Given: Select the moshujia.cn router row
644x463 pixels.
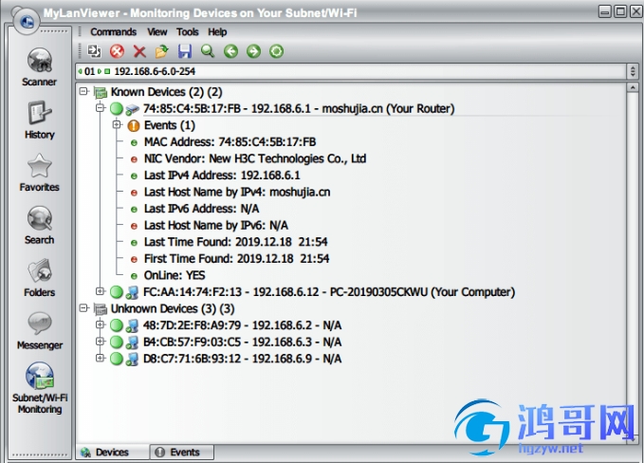Looking at the screenshot, I should 299,109.
